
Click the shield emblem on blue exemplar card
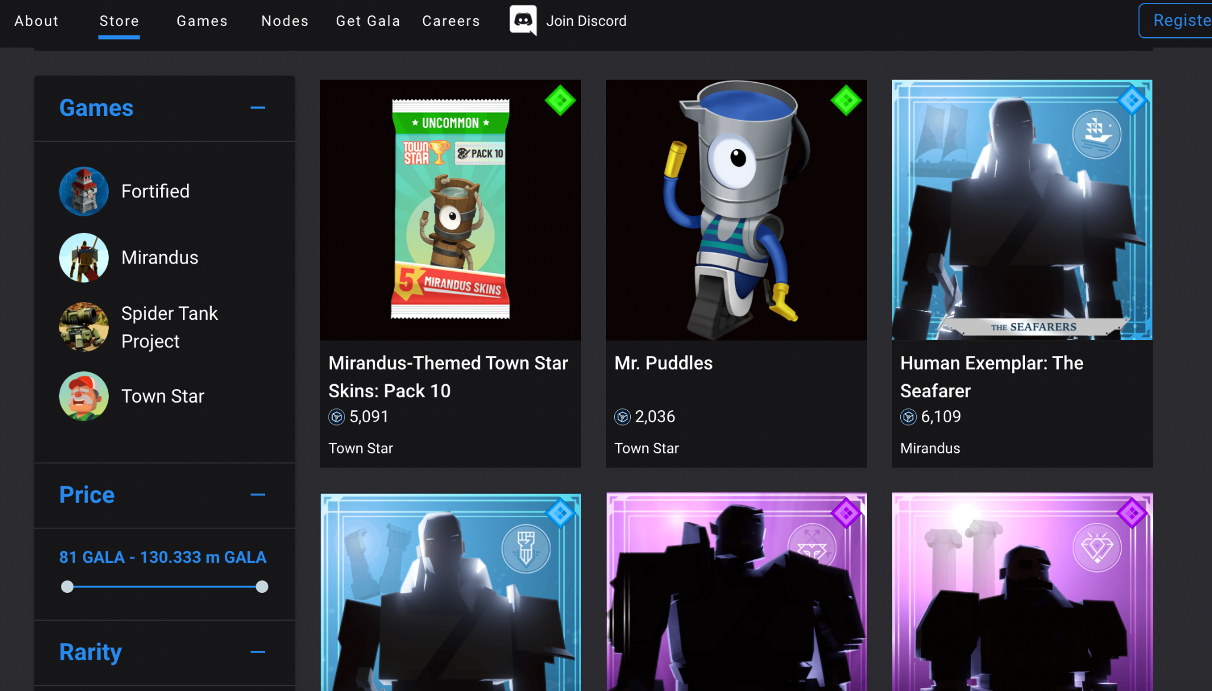click(x=526, y=549)
